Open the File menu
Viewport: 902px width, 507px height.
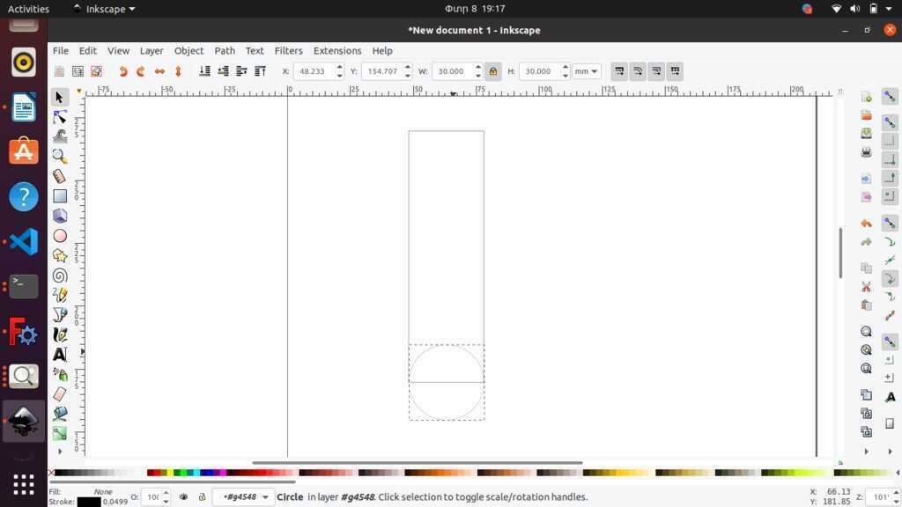click(x=61, y=50)
